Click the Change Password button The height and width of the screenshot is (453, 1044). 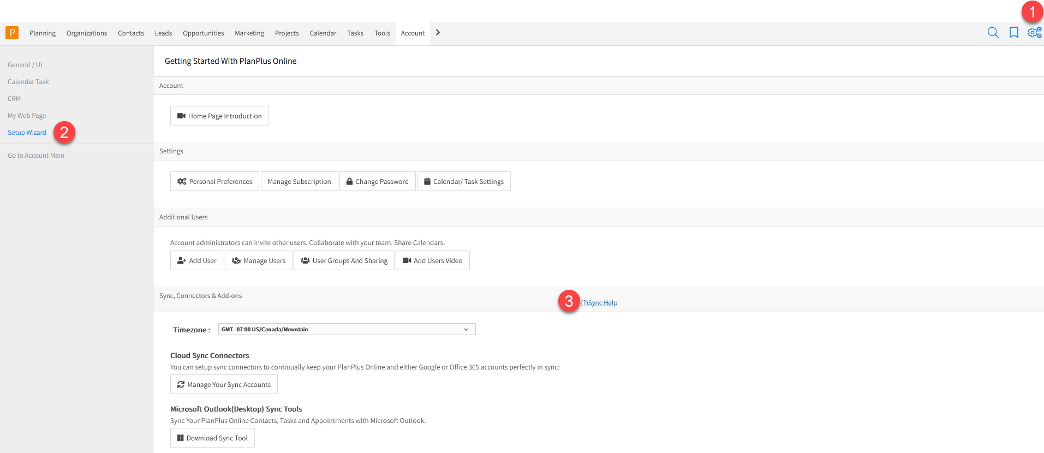click(377, 181)
